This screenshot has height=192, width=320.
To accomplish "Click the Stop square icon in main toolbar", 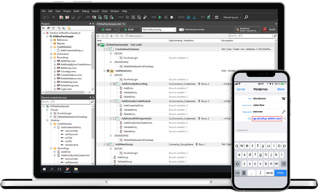I will point(166,17).
